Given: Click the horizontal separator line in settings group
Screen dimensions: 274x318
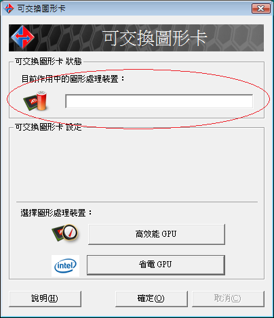Looking at the screenshot, I should tap(137, 202).
